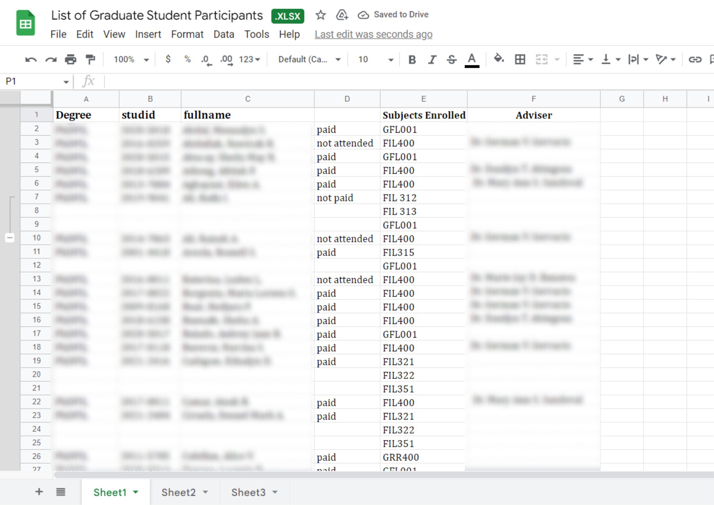Viewport: 714px width, 505px height.
Task: Select row 7 header
Action: [x=36, y=197]
